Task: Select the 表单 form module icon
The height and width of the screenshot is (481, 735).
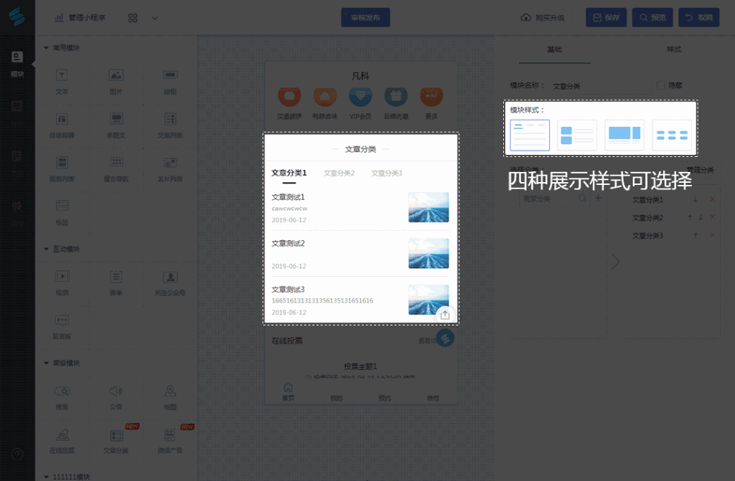Action: pos(116,276)
